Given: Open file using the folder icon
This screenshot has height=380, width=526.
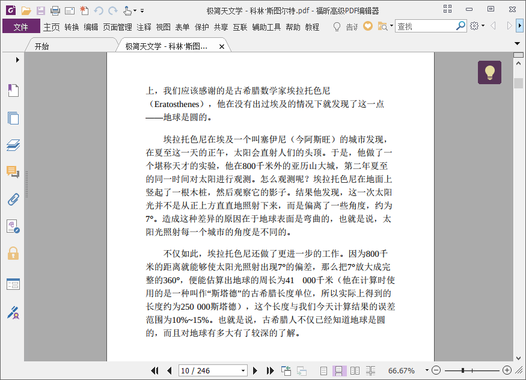Looking at the screenshot, I should point(26,11).
